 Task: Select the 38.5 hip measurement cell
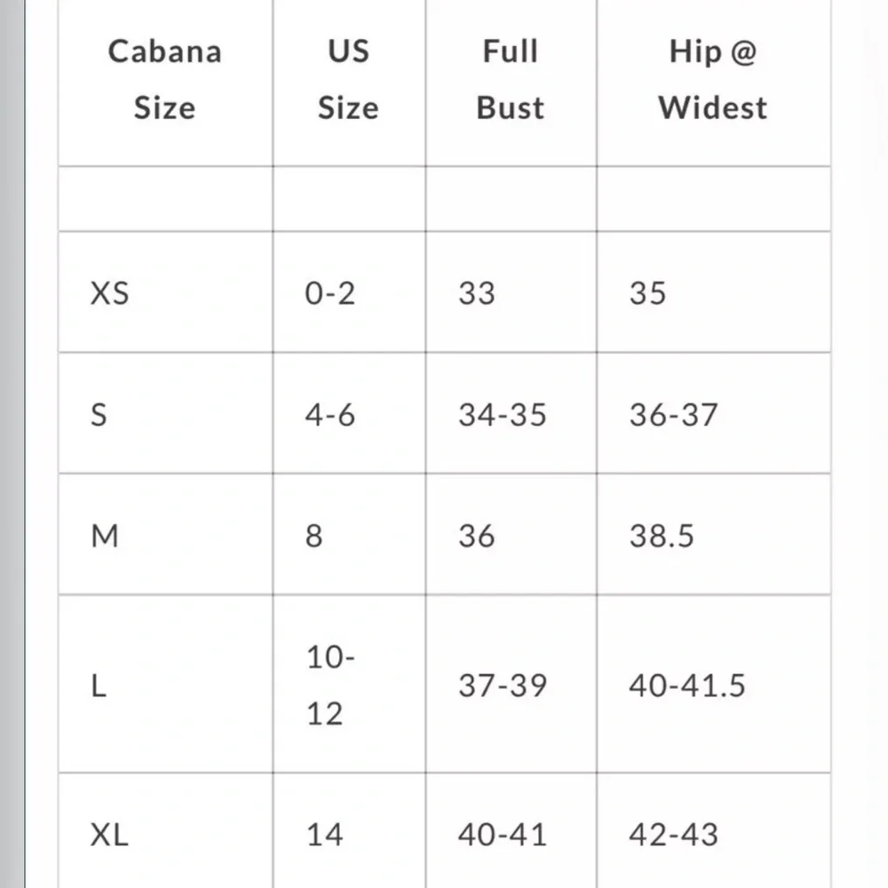coord(662,536)
